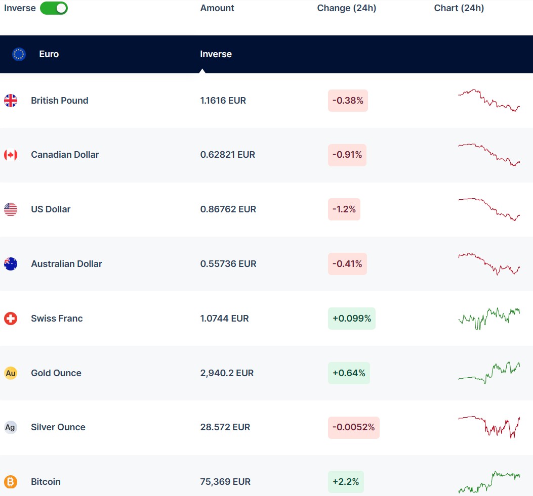The image size is (533, 496).
Task: Click the US Dollar flag icon
Action: click(x=11, y=209)
